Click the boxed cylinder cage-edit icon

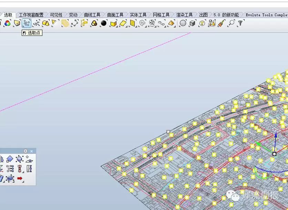click(10, 178)
